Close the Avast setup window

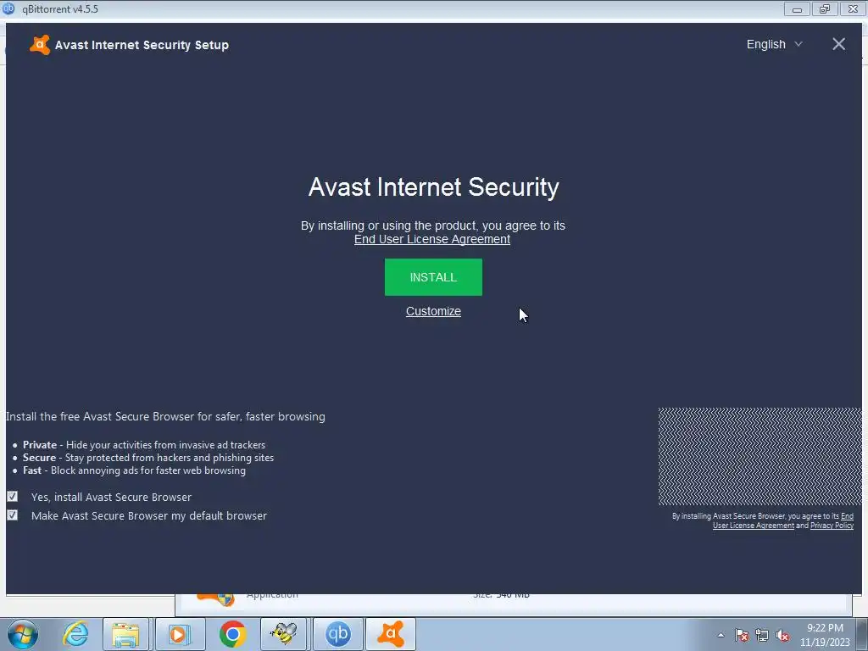click(838, 44)
